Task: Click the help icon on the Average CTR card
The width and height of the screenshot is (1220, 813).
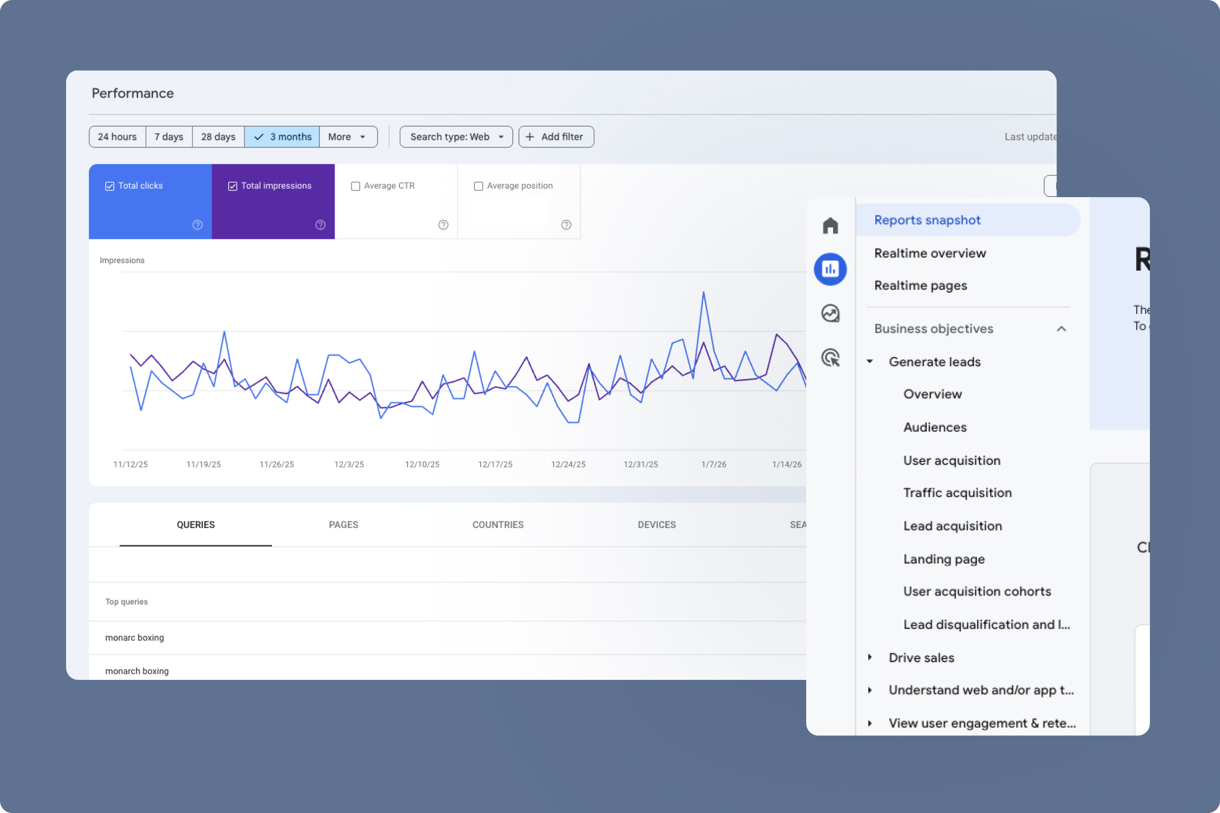Action: coord(443,225)
